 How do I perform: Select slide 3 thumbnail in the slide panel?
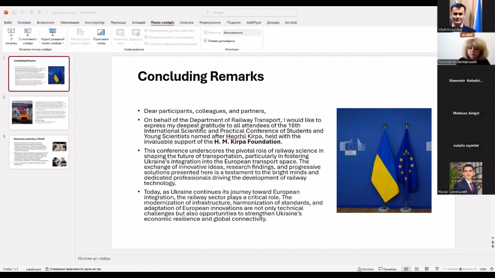coord(39,152)
